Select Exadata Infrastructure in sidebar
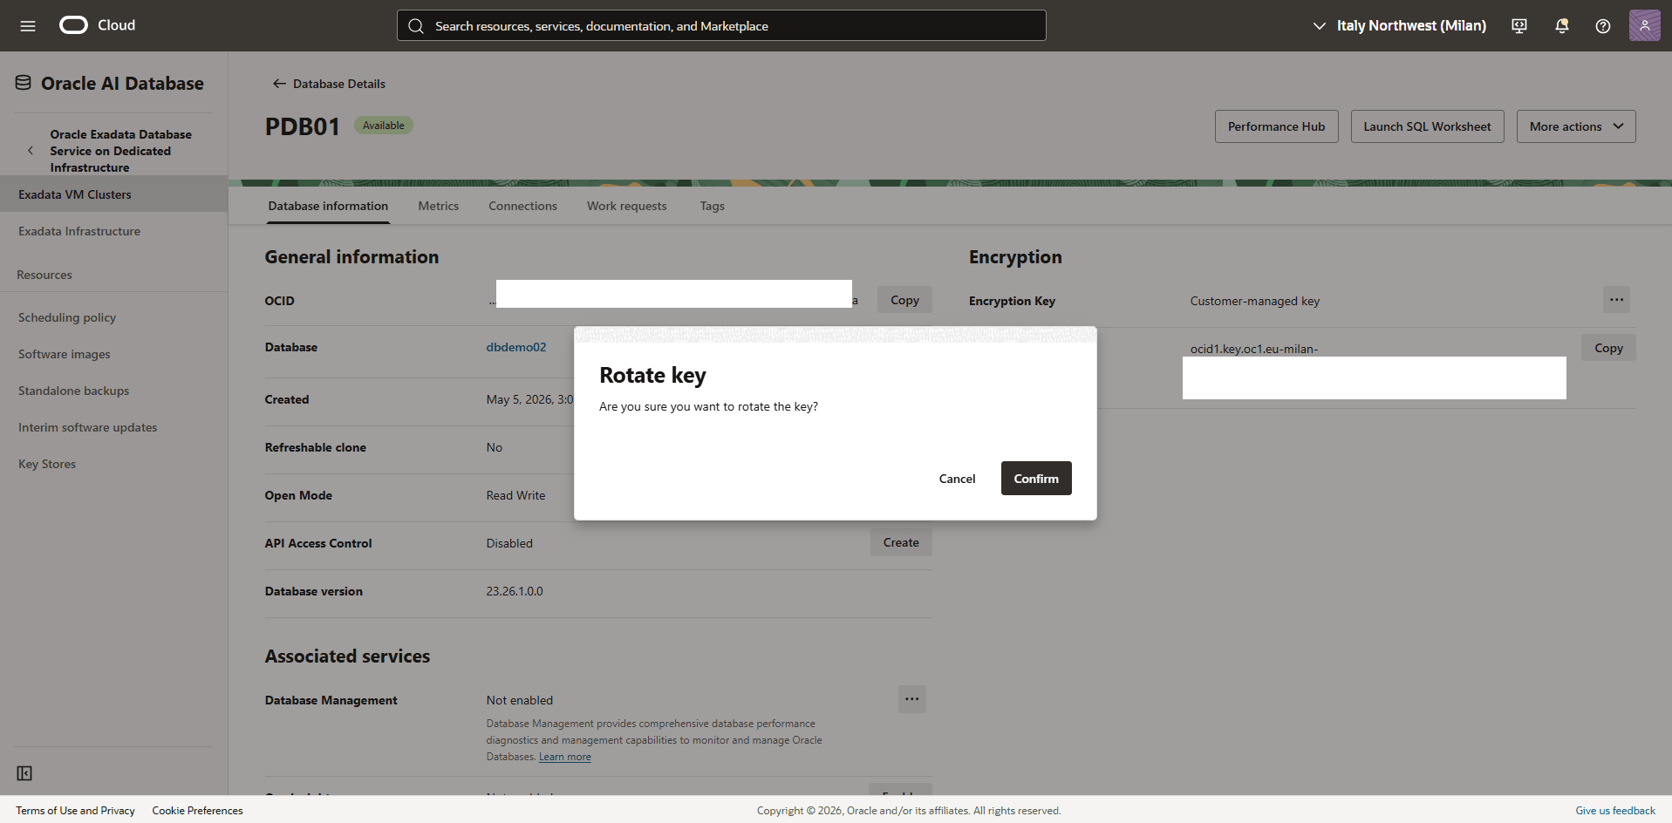Image resolution: width=1672 pixels, height=823 pixels. coord(113,231)
